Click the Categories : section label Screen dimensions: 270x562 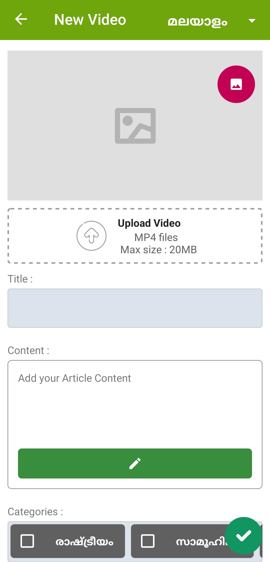click(x=35, y=512)
